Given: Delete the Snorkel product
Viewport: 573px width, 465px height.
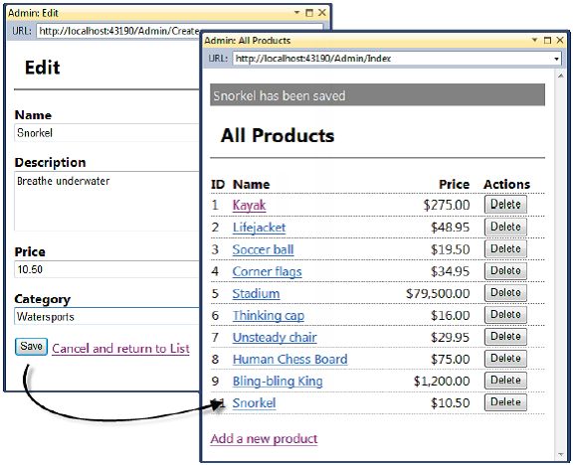Looking at the screenshot, I should [505, 402].
